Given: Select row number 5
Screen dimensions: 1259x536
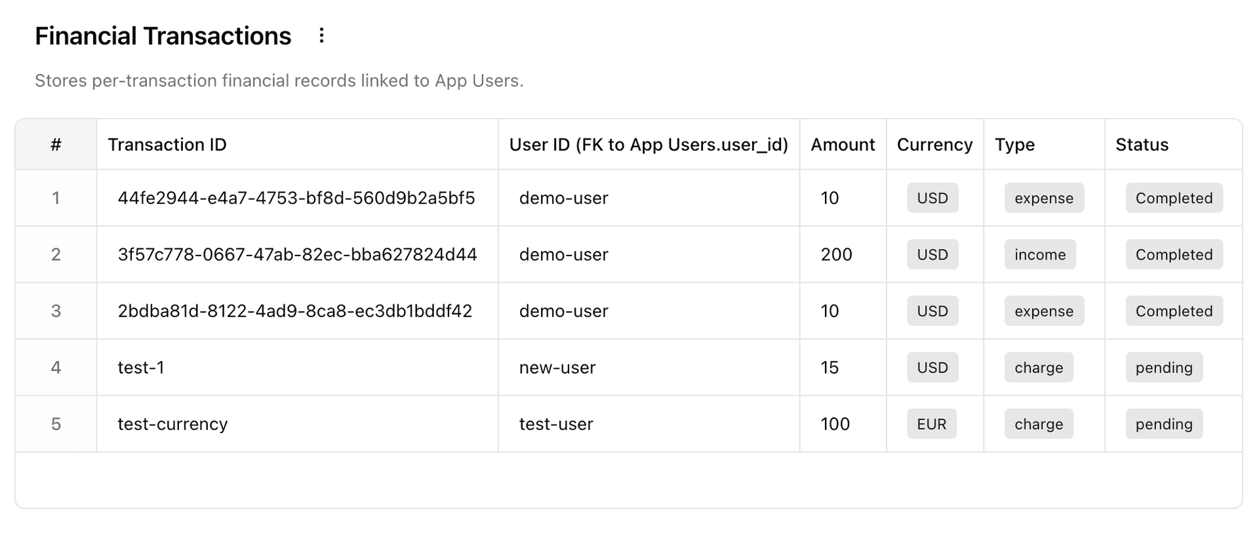Looking at the screenshot, I should (x=56, y=424).
